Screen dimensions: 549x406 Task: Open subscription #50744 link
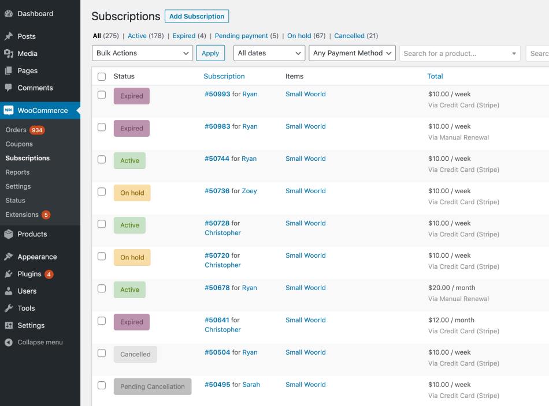(217, 159)
